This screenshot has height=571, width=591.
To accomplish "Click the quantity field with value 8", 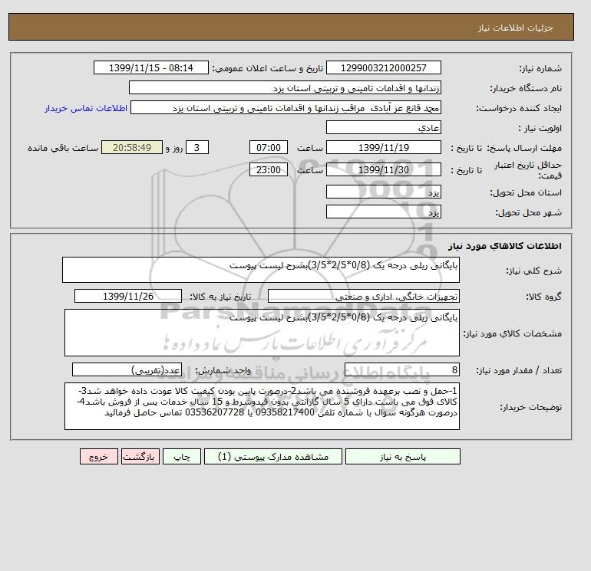I will coord(401,370).
